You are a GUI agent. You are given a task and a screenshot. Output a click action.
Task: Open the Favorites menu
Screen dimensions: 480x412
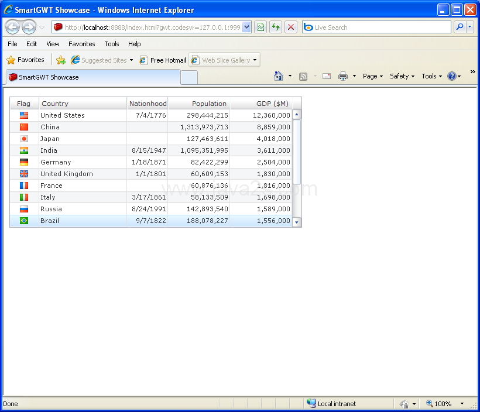tap(82, 44)
